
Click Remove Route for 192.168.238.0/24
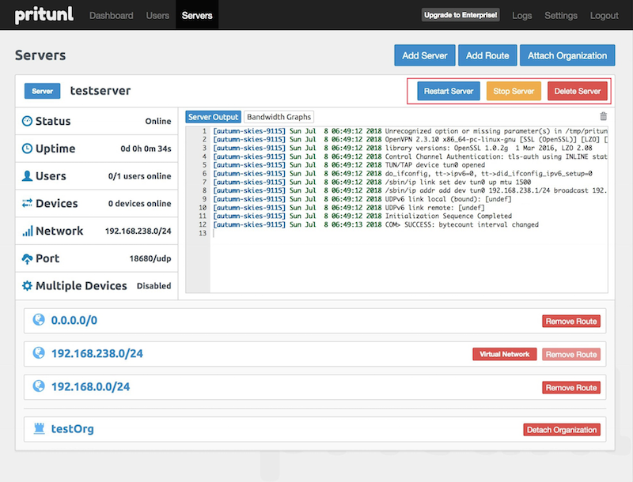(571, 354)
